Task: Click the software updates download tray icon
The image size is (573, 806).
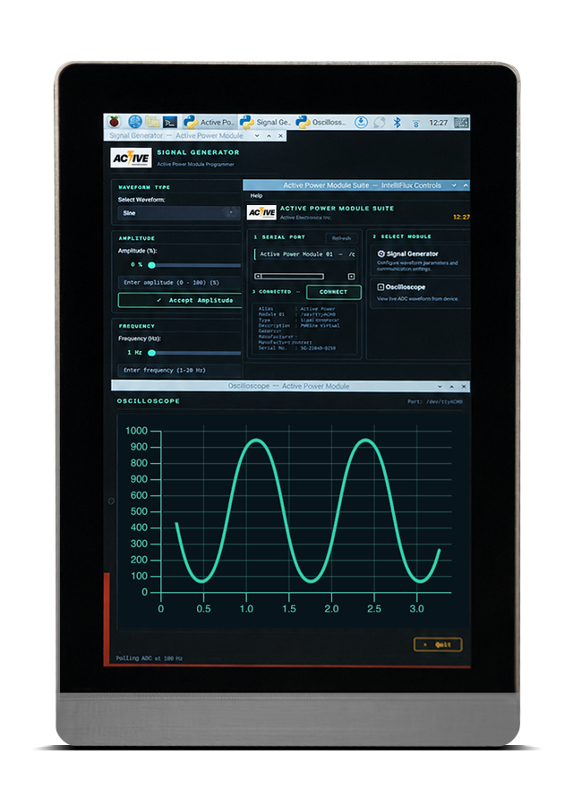Action: click(x=362, y=122)
